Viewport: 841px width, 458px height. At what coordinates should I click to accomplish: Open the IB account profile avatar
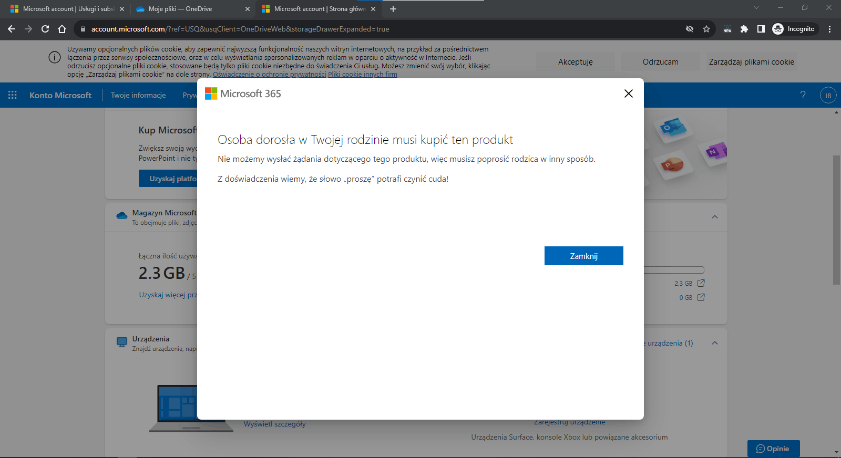(828, 95)
